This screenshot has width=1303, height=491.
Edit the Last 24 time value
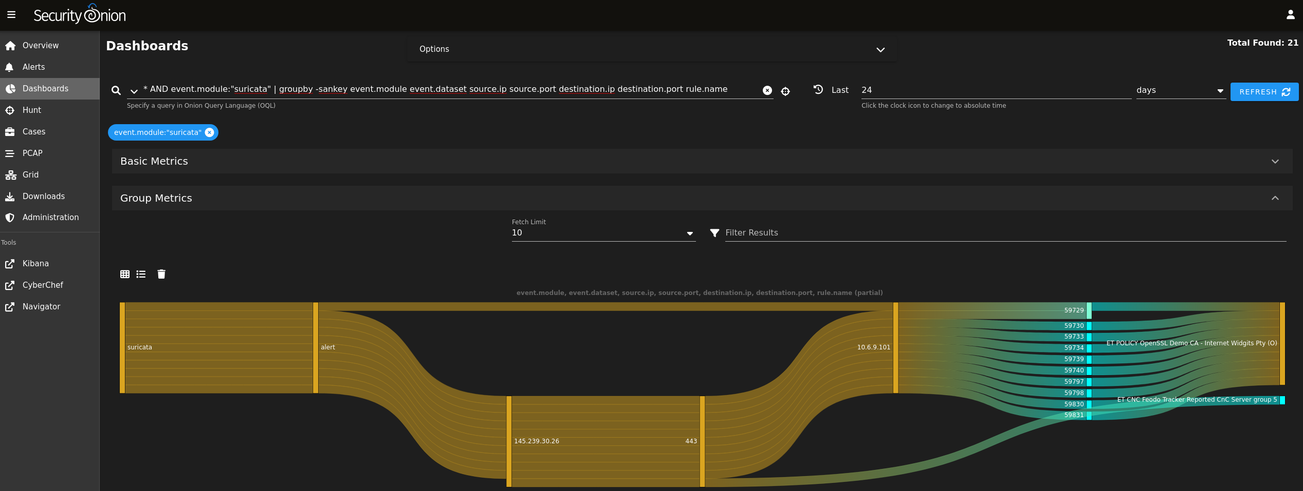point(996,90)
